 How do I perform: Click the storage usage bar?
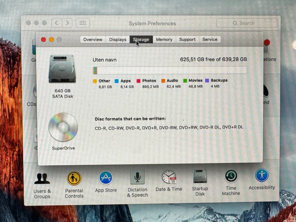point(170,70)
